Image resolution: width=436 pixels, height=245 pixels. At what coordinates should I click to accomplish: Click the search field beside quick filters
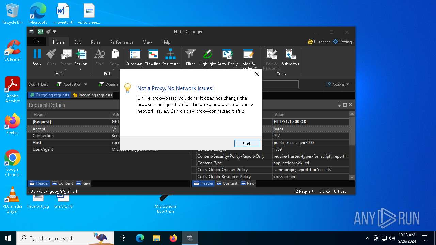click(x=280, y=84)
